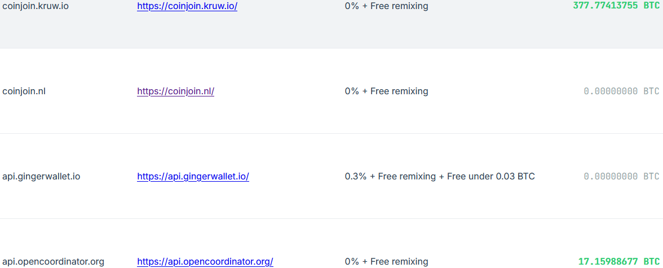Click coinjoin.nl's 0% + Free remixing fee

point(387,91)
